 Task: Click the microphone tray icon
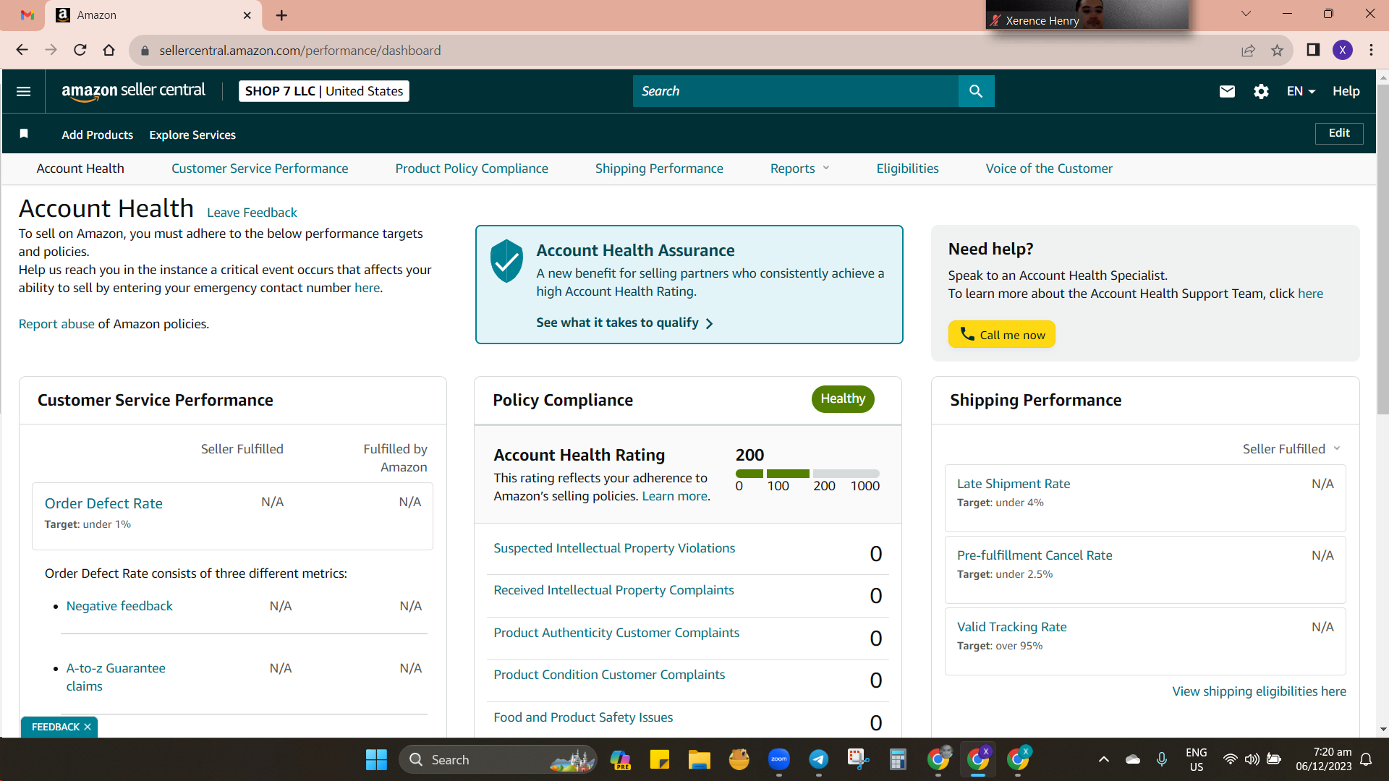pos(1161,759)
